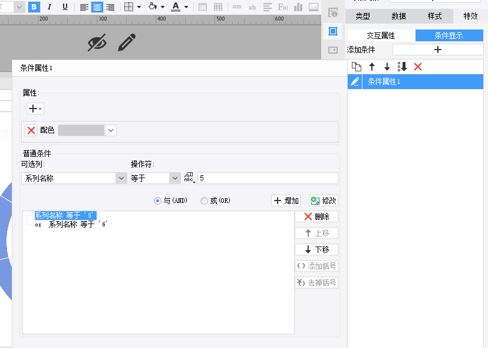Open the 配色 color dropdown arrow
The width and height of the screenshot is (488, 348).
(x=111, y=130)
